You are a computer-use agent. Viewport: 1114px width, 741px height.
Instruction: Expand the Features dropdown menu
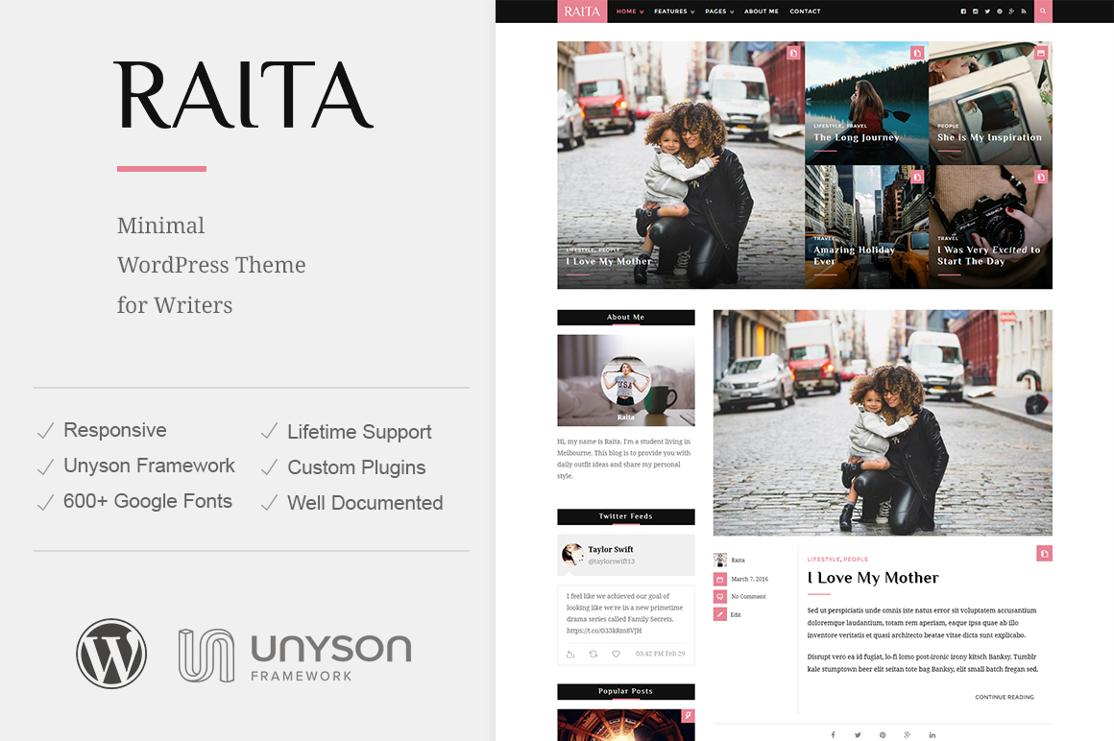674,12
